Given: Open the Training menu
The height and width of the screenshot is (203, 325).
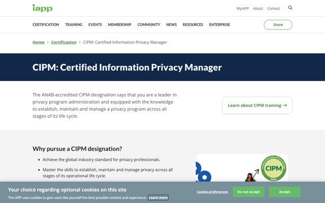Looking at the screenshot, I should pyautogui.click(x=74, y=25).
